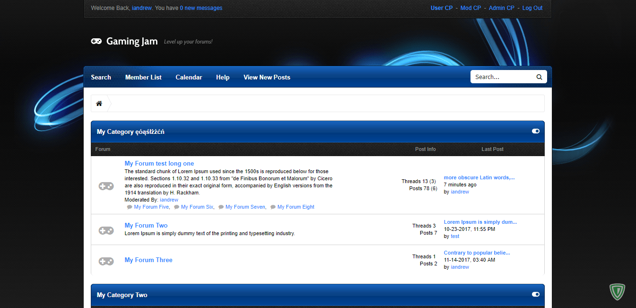
Task: Click gamepad status icon for My Forum Two
Action: point(106,230)
